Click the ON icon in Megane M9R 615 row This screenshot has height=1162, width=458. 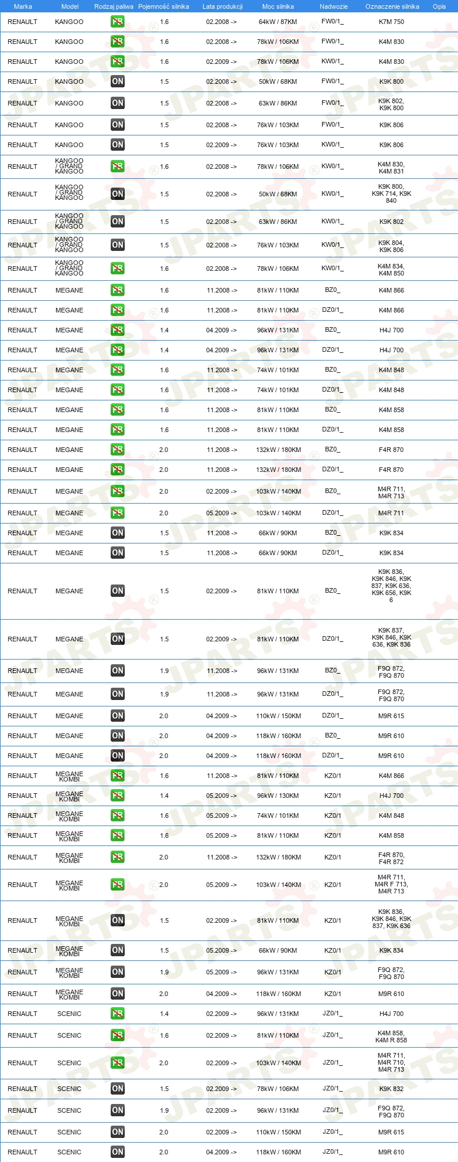118,716
